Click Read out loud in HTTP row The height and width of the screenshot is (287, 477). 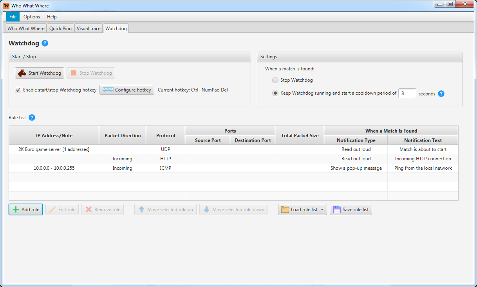tap(356, 159)
